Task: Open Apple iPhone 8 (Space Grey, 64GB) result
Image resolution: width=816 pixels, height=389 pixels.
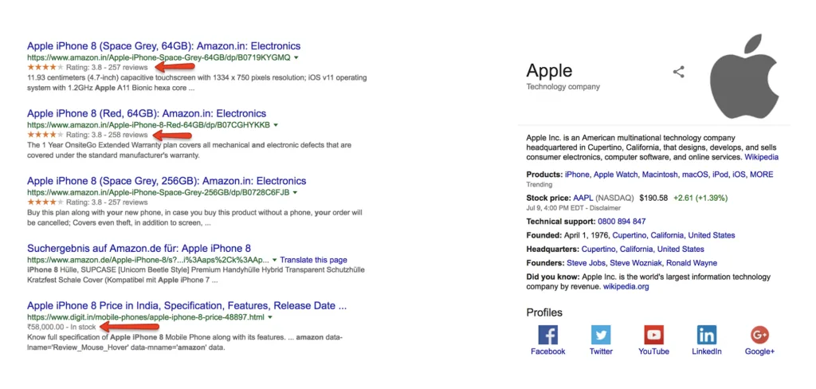Action: pos(163,45)
